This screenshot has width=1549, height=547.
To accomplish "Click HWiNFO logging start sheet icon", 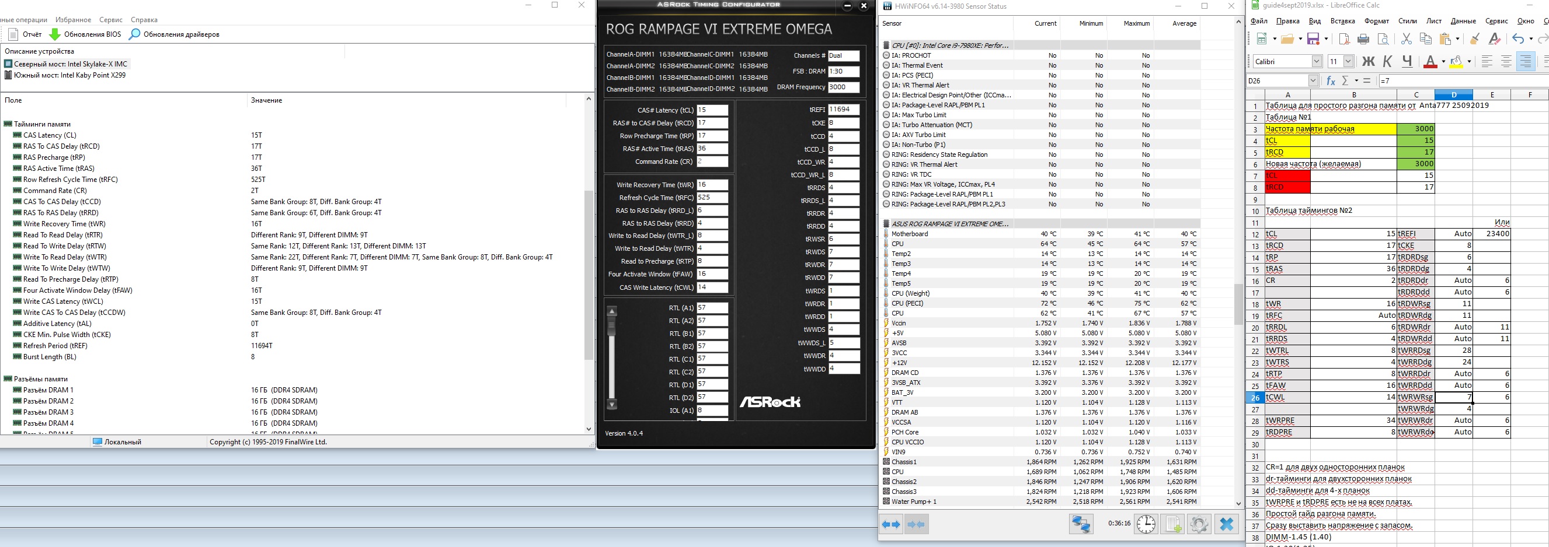I will tap(1172, 524).
